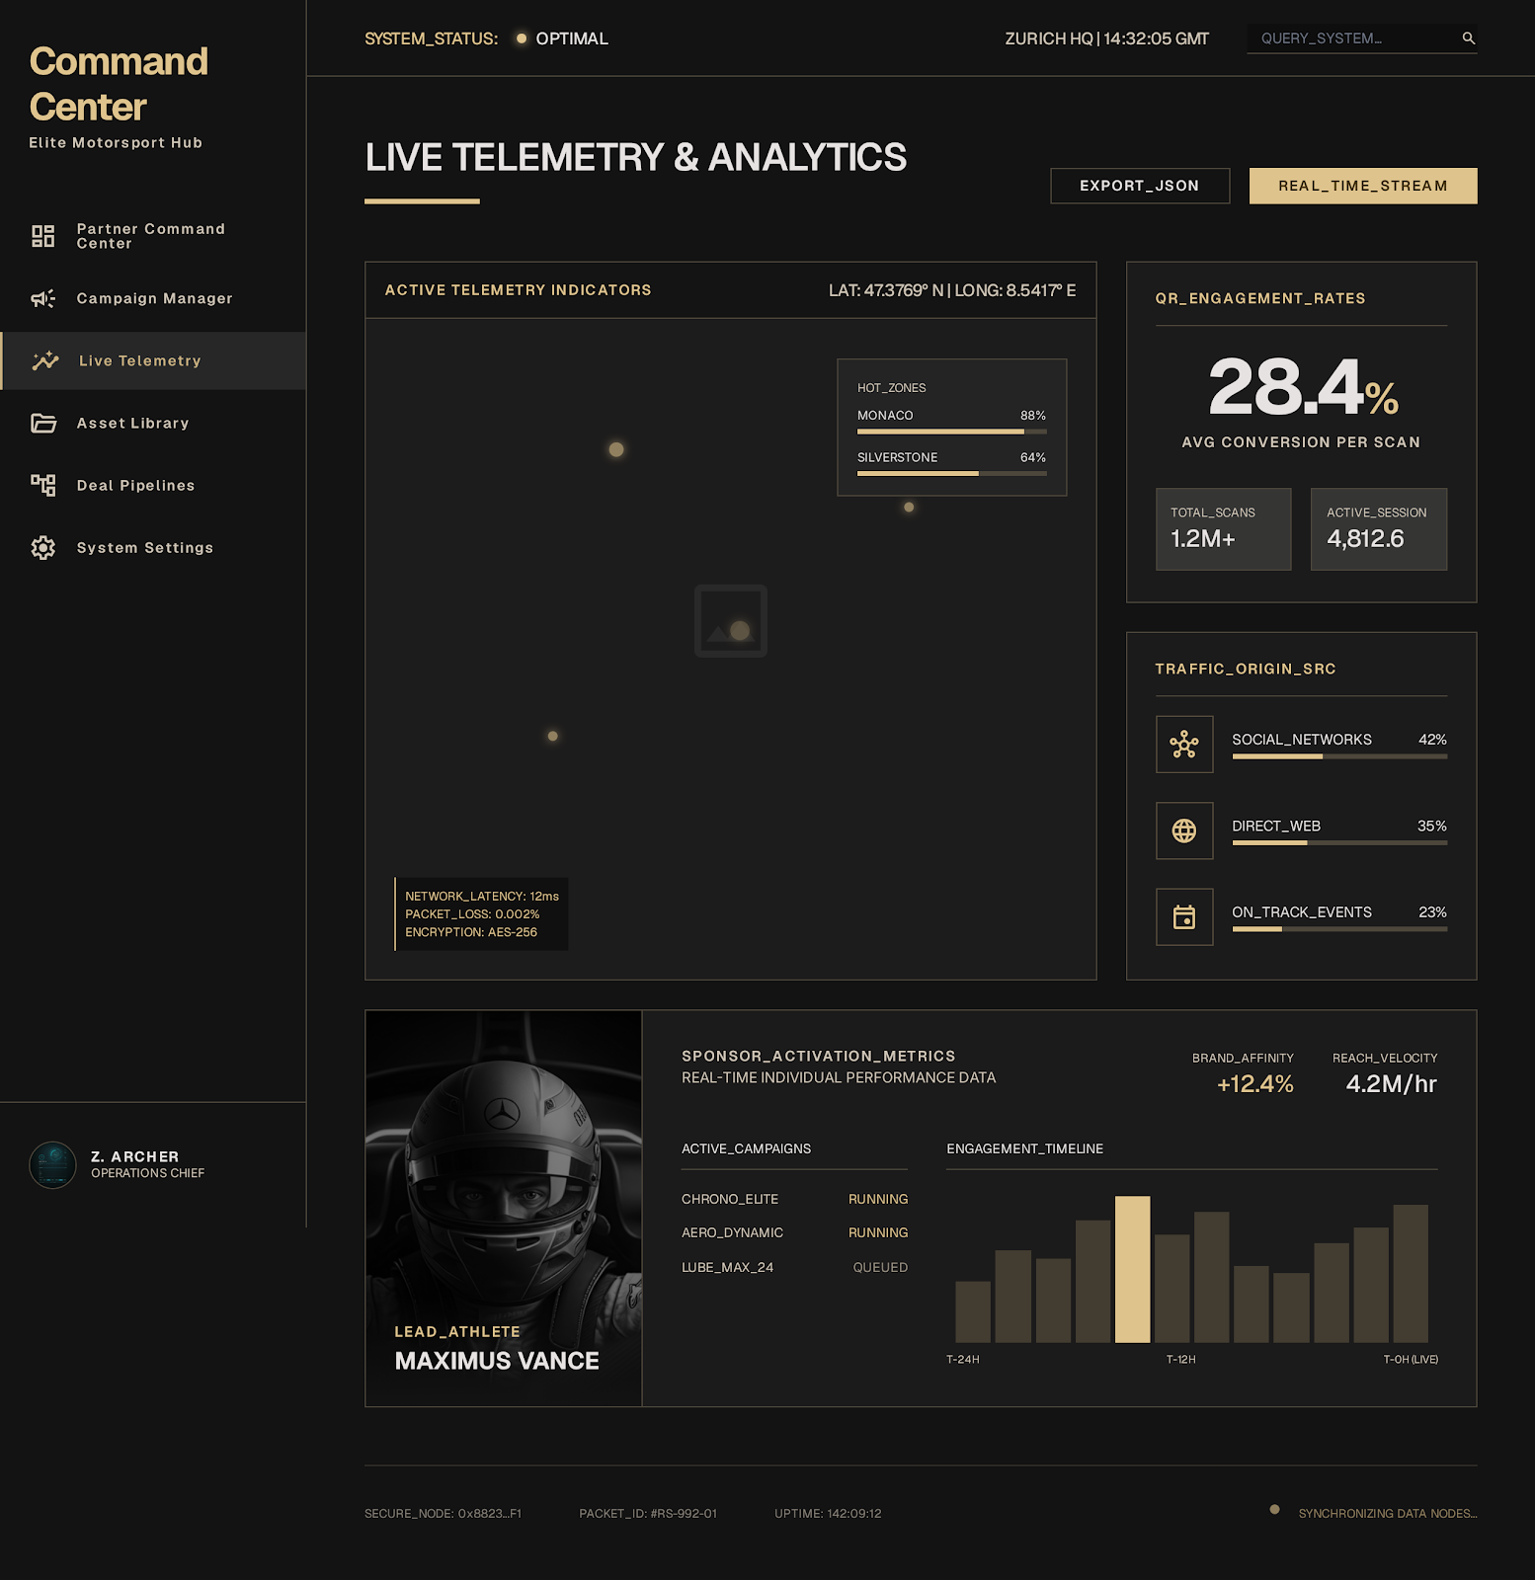1535x1580 pixels.
Task: Click the 28.4% conversion rate figure
Action: click(1303, 387)
